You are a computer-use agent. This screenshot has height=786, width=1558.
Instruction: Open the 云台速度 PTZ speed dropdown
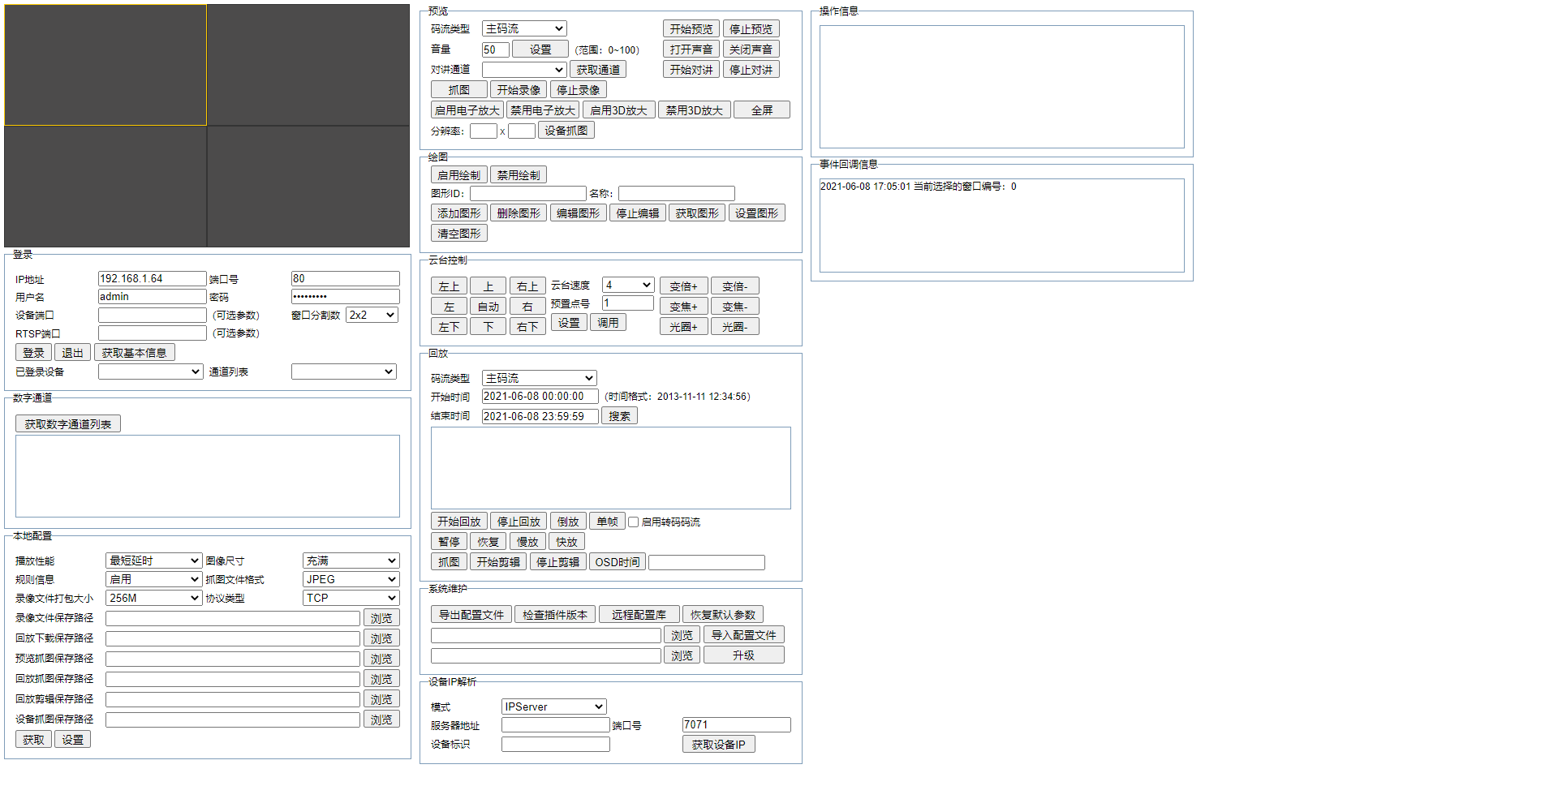tap(626, 285)
